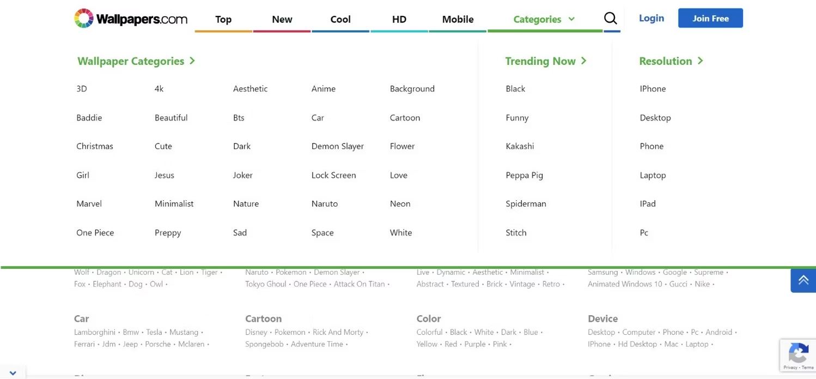Viewport: 816px width, 379px height.
Task: Open search with the magnifying glass icon
Action: coord(611,19)
